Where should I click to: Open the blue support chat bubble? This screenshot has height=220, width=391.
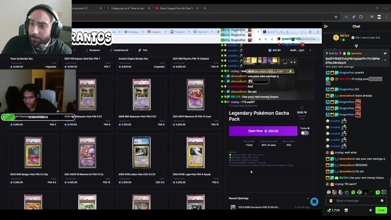click(x=314, y=202)
